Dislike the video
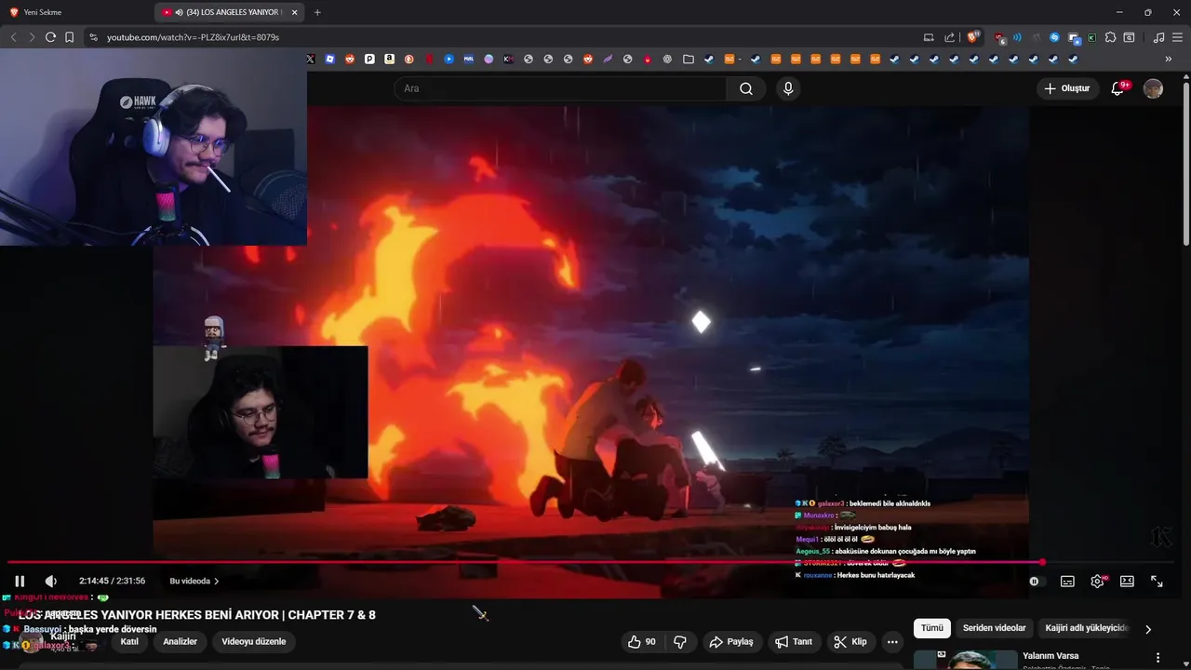 tap(680, 641)
